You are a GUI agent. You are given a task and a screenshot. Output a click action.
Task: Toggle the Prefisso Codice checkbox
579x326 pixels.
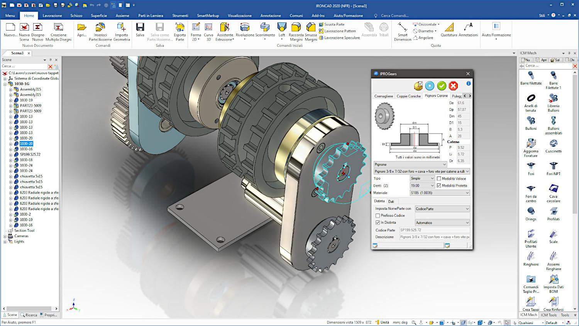click(x=378, y=216)
